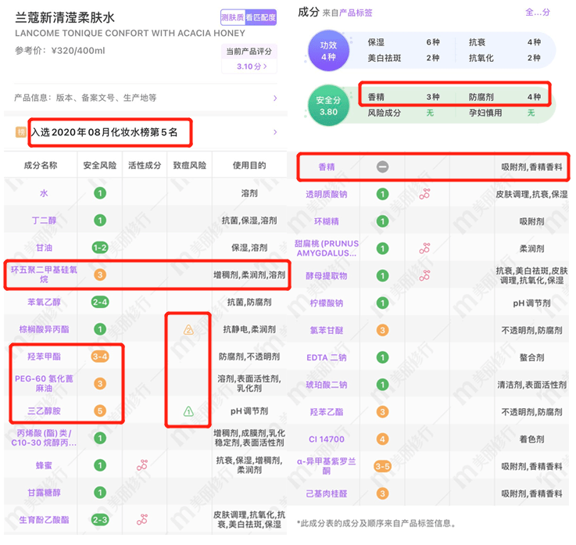576x545 pixels.
Task: Open ingredient CI 14700
Action: [x=327, y=439]
